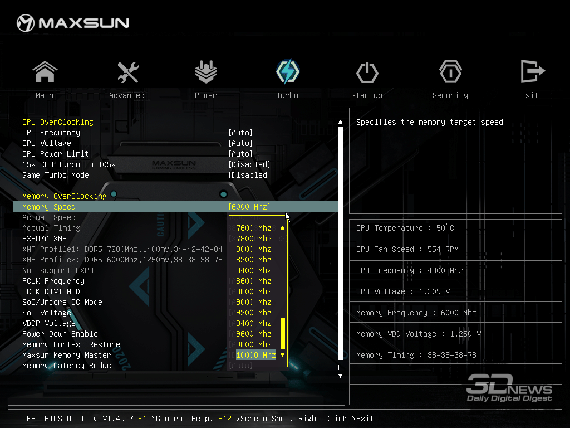This screenshot has width=570, height=428.
Task: Open the Memory Speed [6000 Mhz] dropdown
Action: [249, 207]
